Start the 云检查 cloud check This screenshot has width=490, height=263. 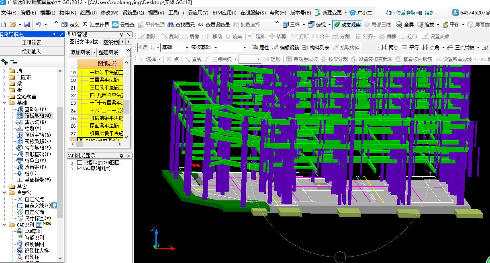pos(123,24)
